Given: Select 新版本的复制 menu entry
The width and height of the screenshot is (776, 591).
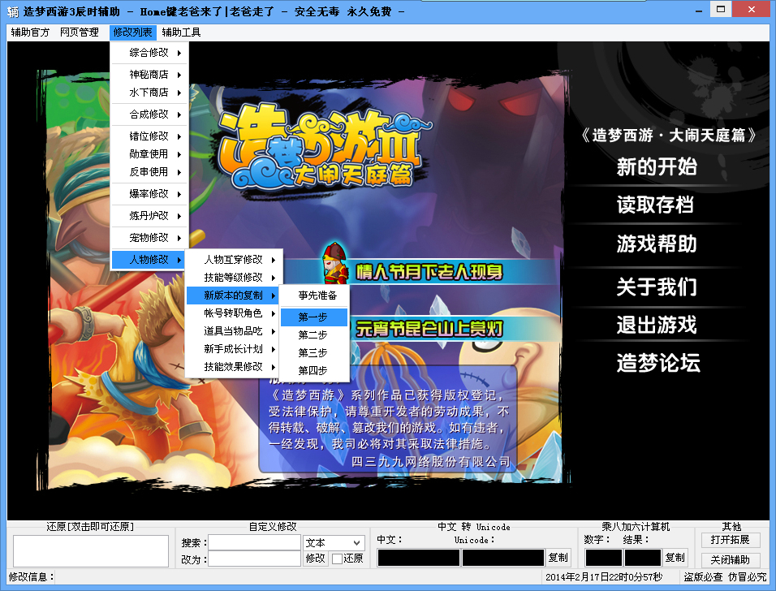Looking at the screenshot, I should pyautogui.click(x=234, y=295).
